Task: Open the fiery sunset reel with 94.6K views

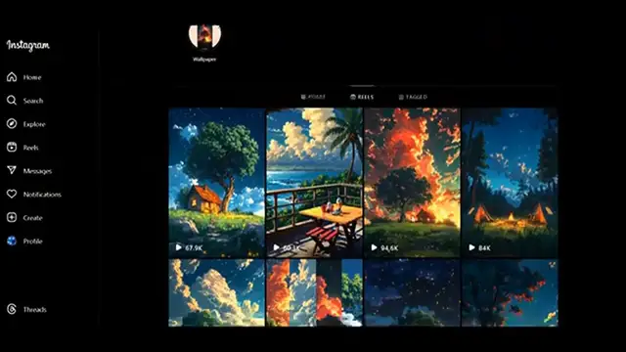Action: [412, 183]
